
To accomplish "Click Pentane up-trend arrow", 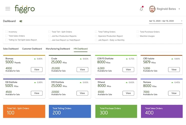I will pyautogui.click(x=172, y=82).
